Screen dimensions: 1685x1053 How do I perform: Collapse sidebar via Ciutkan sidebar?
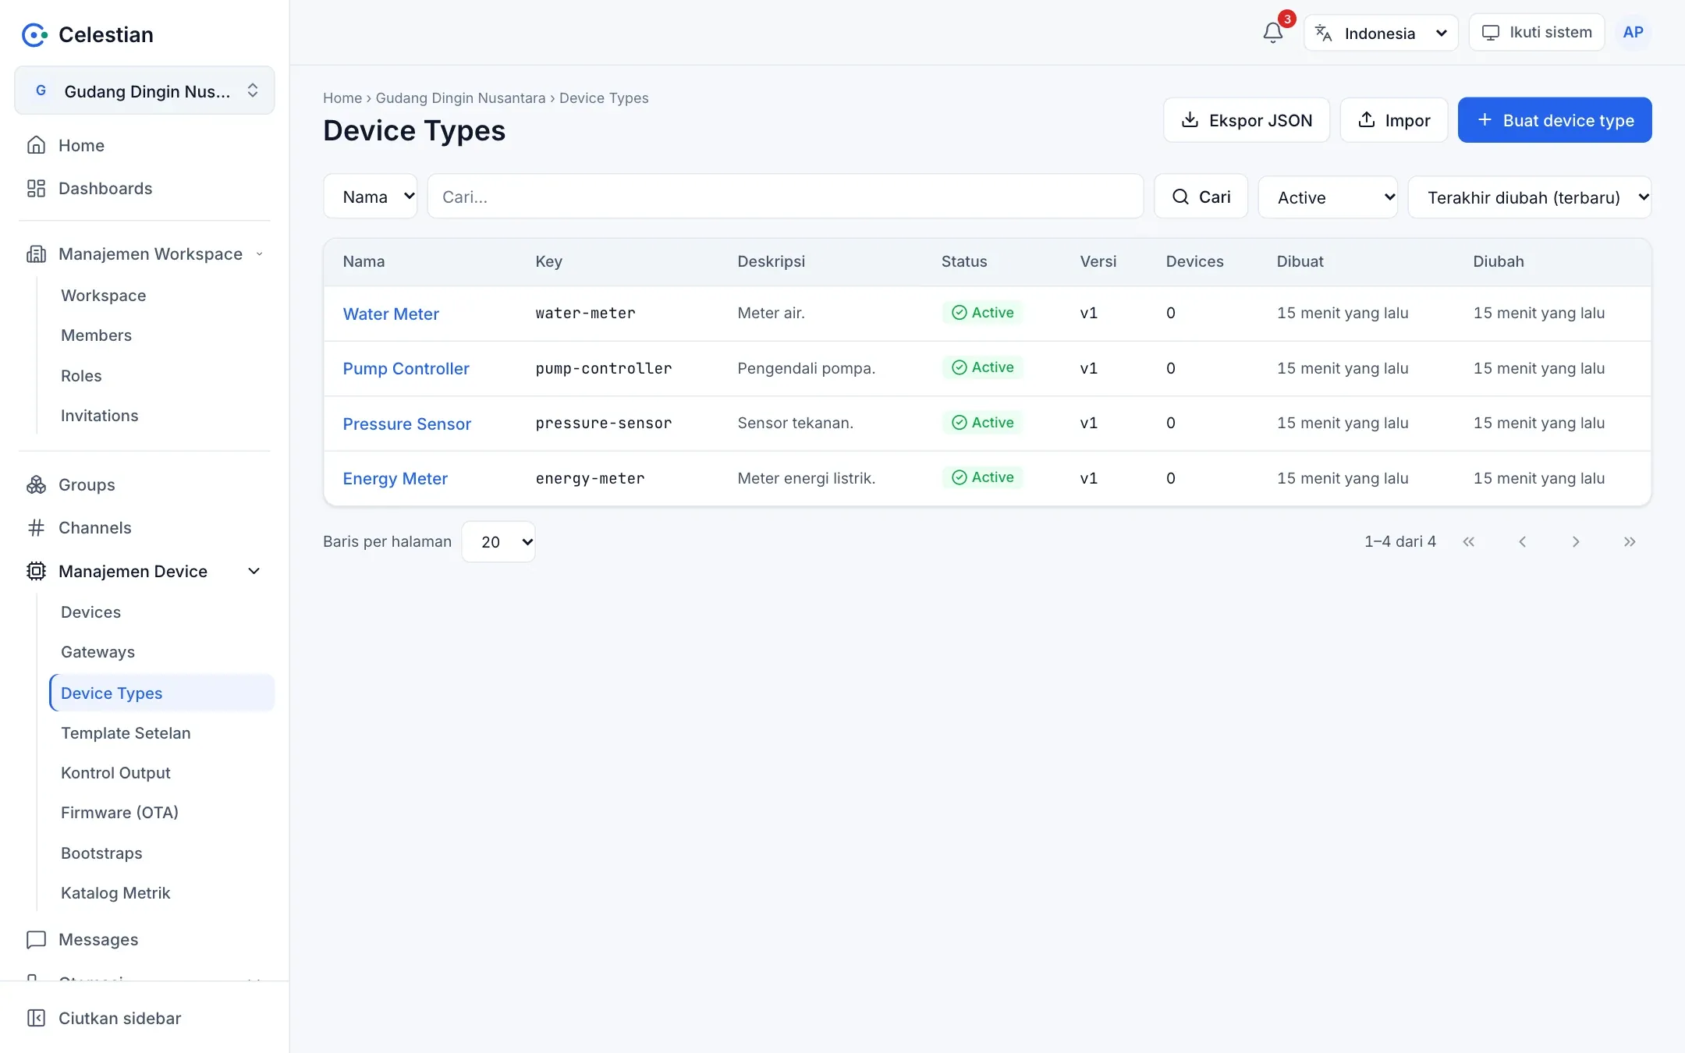click(144, 1018)
